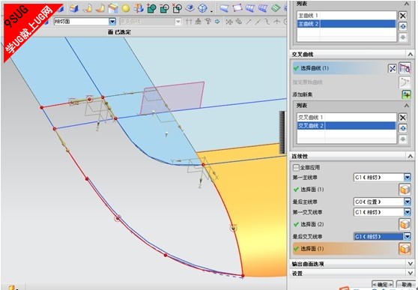This screenshot has height=290, width=418.
Task: Click the curve selection icon in 交叉曲线
Action: pos(405,68)
